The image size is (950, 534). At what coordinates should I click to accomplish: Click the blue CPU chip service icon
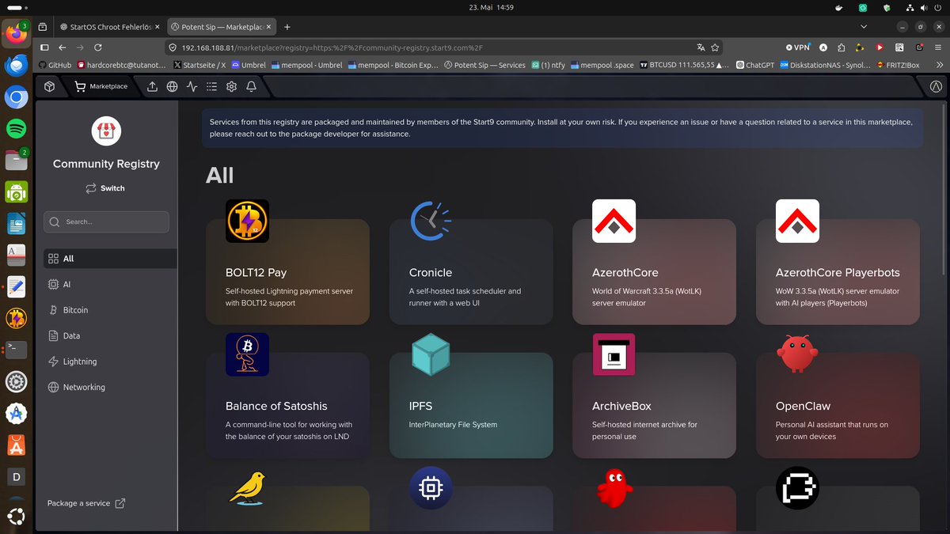coord(431,488)
